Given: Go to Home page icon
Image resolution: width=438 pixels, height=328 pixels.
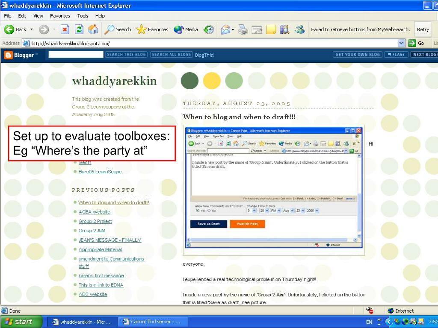Looking at the screenshot, I should (93, 29).
